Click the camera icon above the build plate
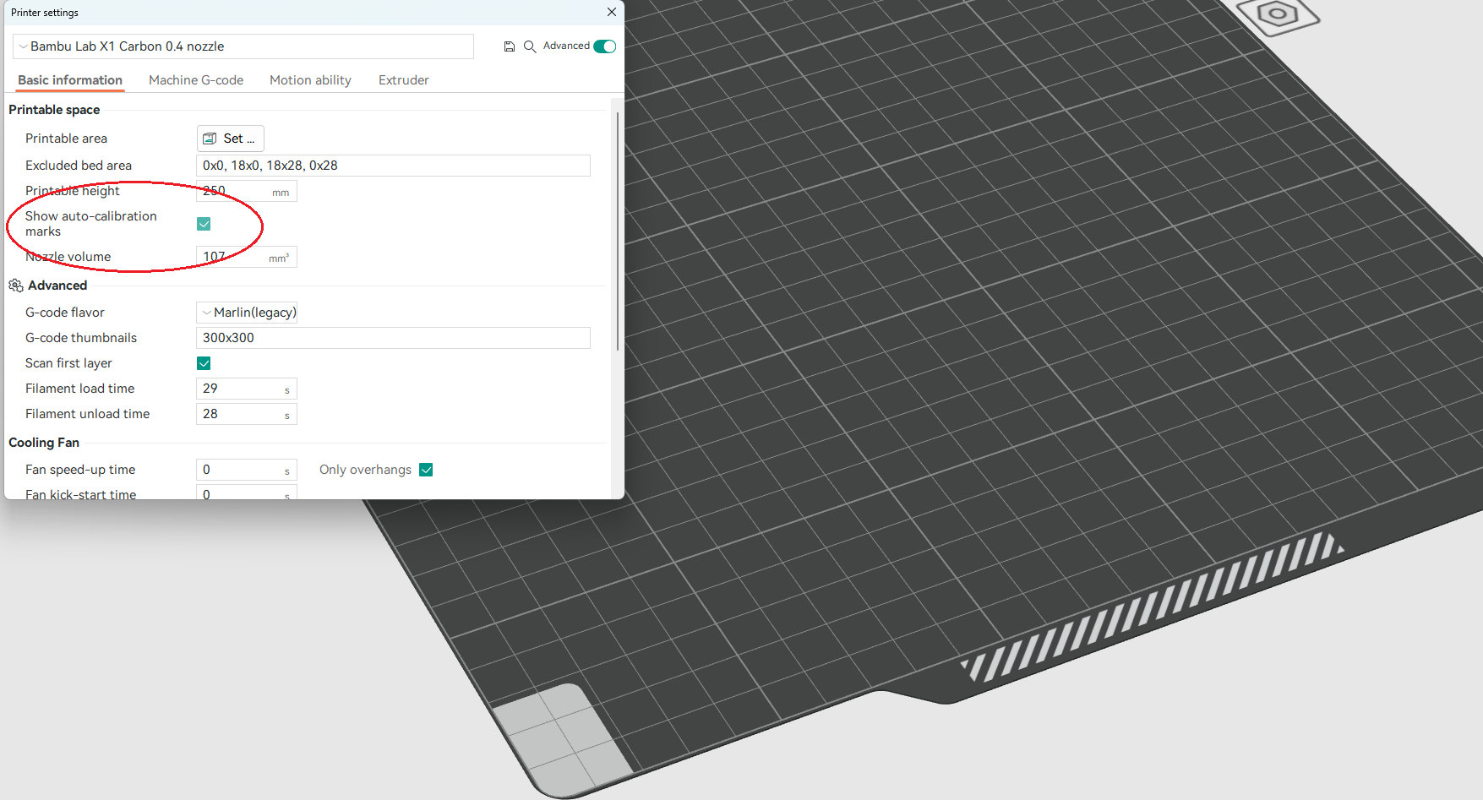 tap(1278, 14)
